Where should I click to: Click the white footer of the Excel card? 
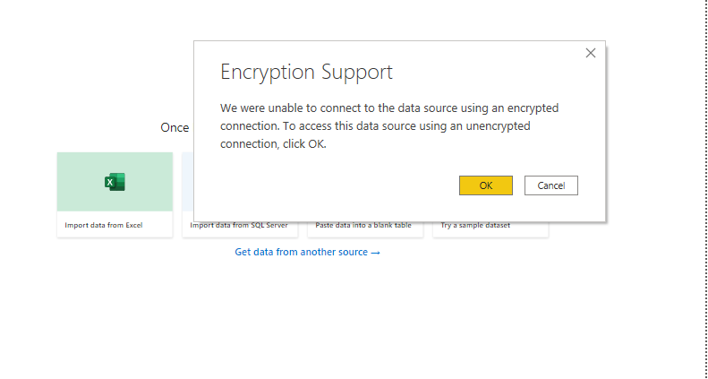115,231
